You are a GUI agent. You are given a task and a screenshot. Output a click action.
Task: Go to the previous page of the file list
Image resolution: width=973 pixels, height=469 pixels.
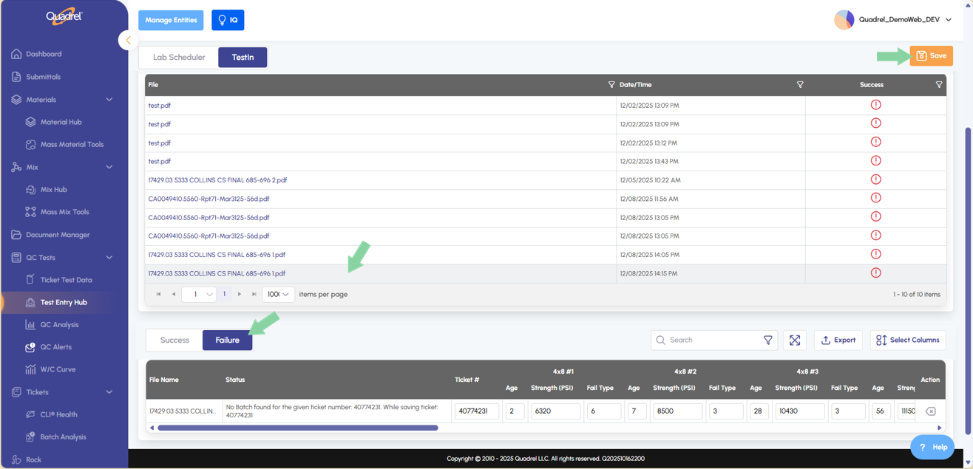tap(174, 295)
